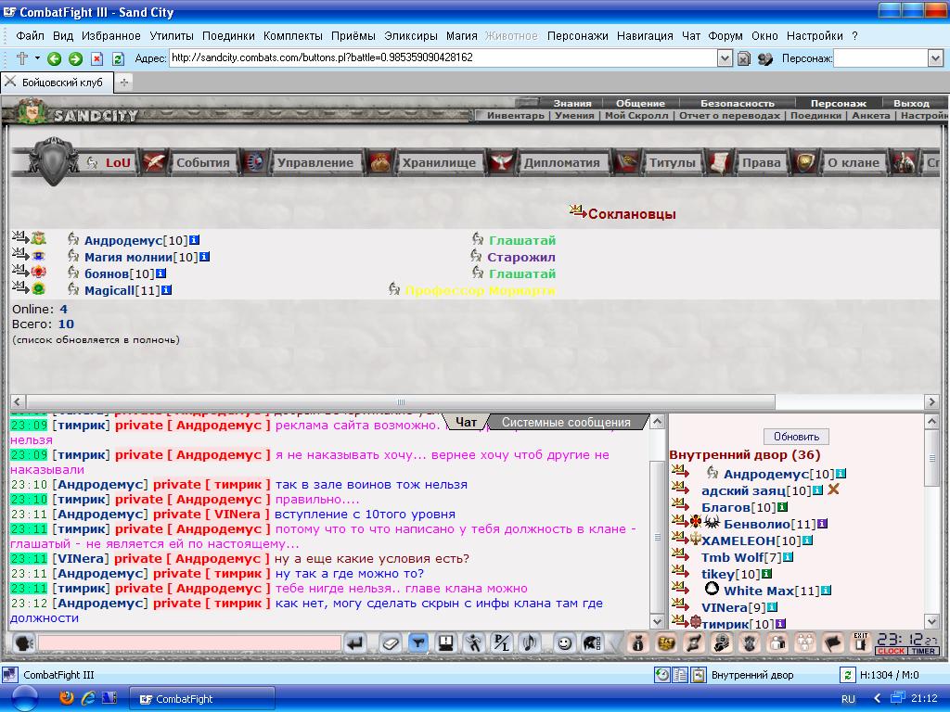Switch to the Системные сообщения tab
The image size is (950, 712).
[566, 422]
